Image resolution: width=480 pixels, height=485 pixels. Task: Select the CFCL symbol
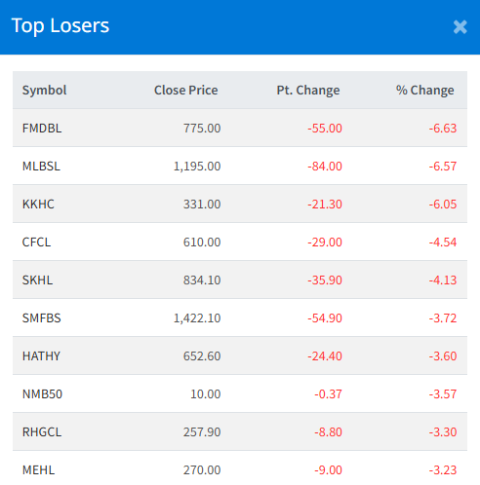pyautogui.click(x=36, y=242)
